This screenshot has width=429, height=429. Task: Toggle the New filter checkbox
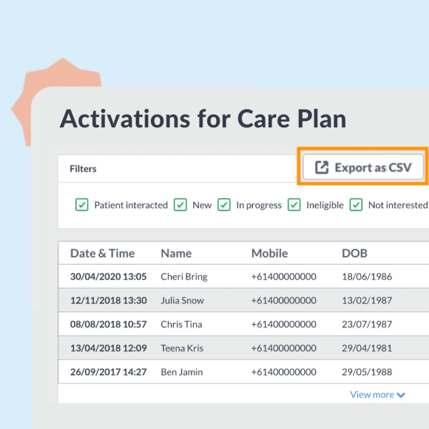click(180, 205)
